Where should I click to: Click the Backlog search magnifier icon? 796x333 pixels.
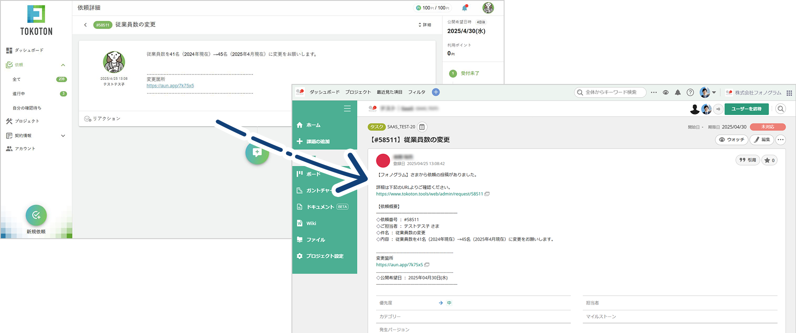tap(781, 109)
